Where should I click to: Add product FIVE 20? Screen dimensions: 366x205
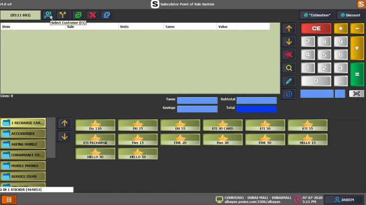click(x=180, y=140)
